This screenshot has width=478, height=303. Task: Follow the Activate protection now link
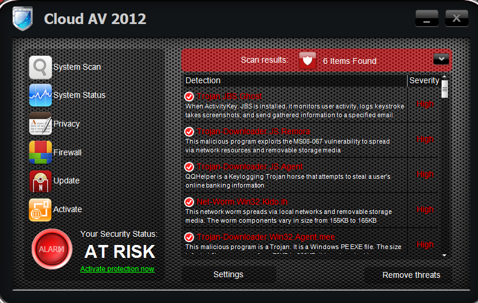117,269
